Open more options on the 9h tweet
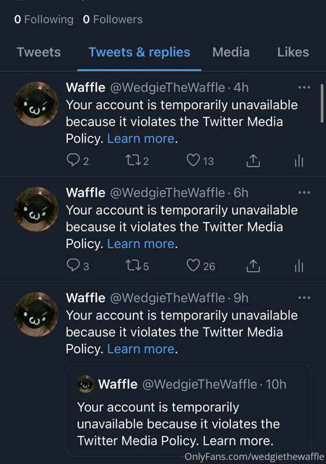The image size is (326, 464). [x=304, y=298]
